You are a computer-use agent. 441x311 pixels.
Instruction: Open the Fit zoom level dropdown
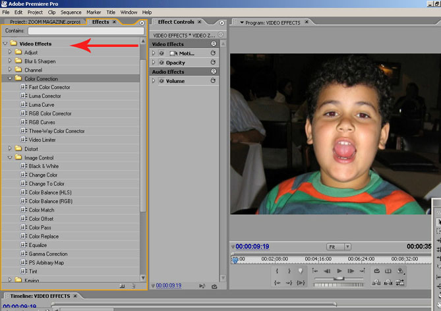(x=339, y=246)
